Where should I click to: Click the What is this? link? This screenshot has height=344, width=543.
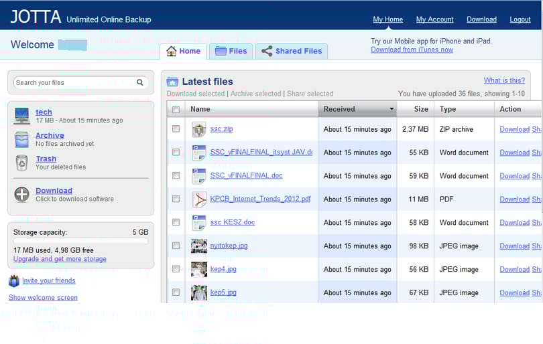[504, 80]
